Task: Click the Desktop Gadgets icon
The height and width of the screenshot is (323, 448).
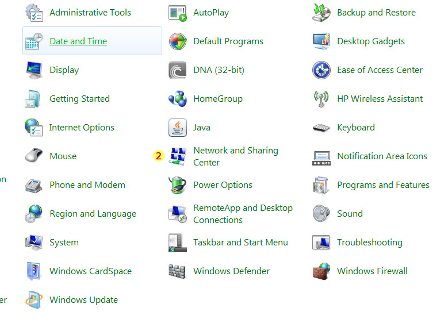Action: 321,41
